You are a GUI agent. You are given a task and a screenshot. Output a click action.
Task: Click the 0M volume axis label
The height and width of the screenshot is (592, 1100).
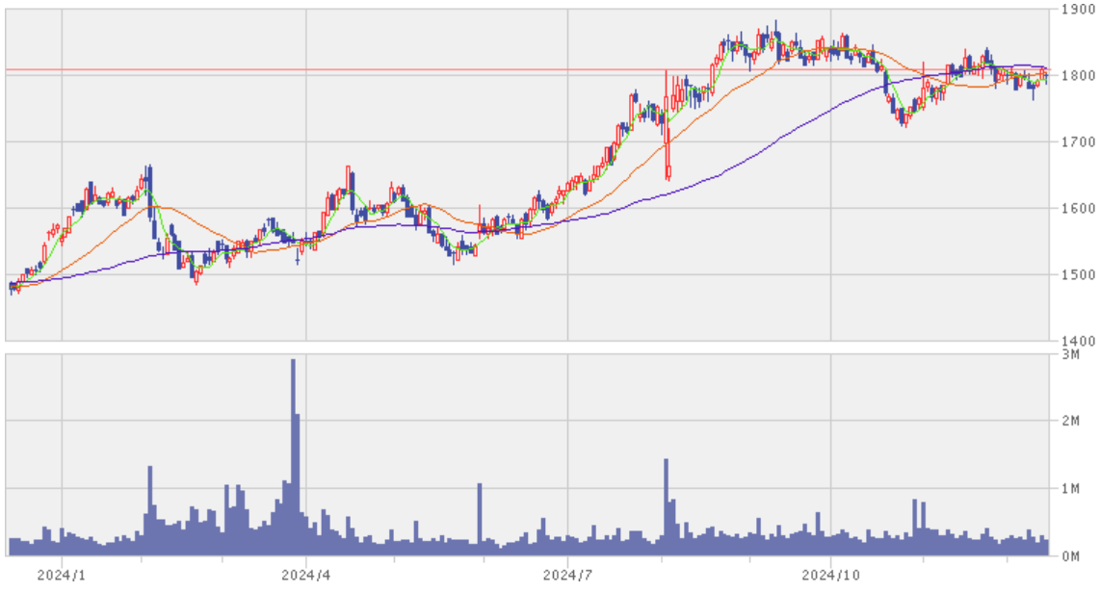coord(1070,556)
